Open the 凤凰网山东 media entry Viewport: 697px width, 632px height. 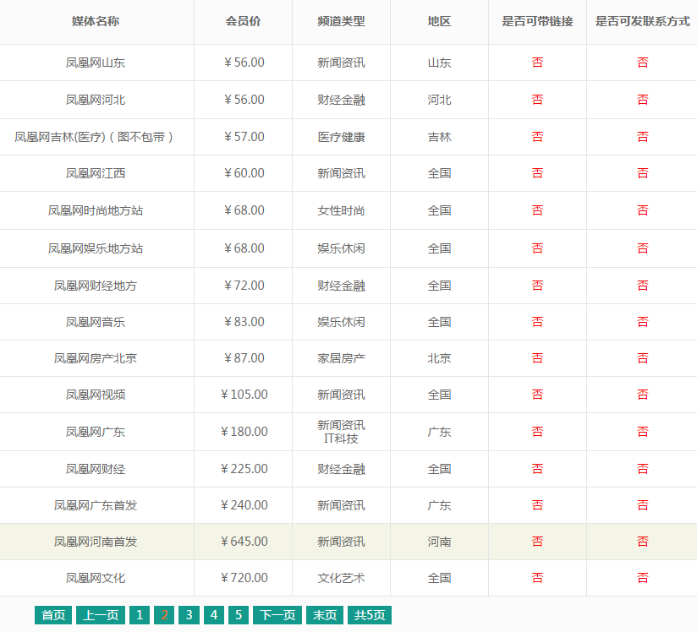(x=93, y=63)
